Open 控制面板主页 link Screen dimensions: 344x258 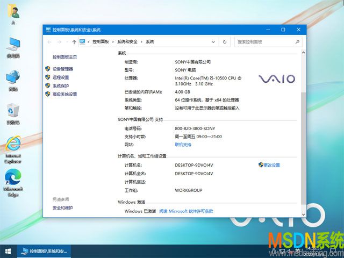coord(64,57)
